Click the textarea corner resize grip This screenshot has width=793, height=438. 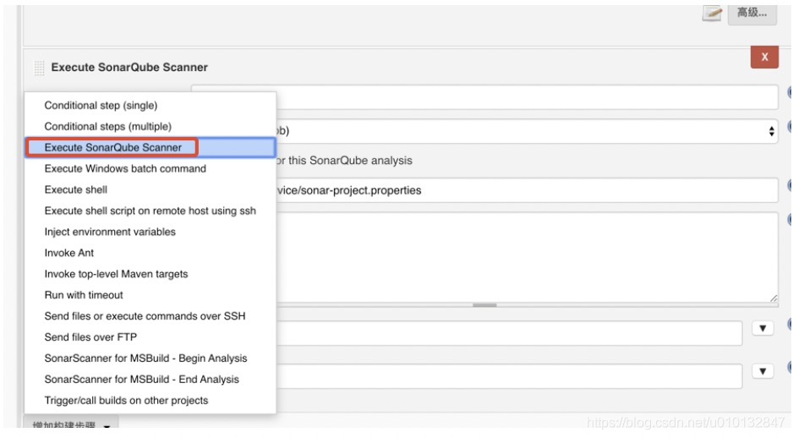click(x=774, y=298)
